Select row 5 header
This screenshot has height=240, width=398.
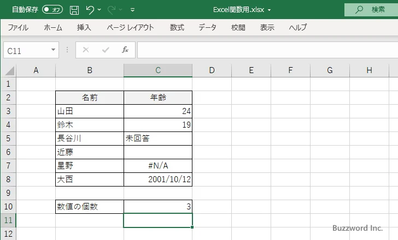point(8,139)
